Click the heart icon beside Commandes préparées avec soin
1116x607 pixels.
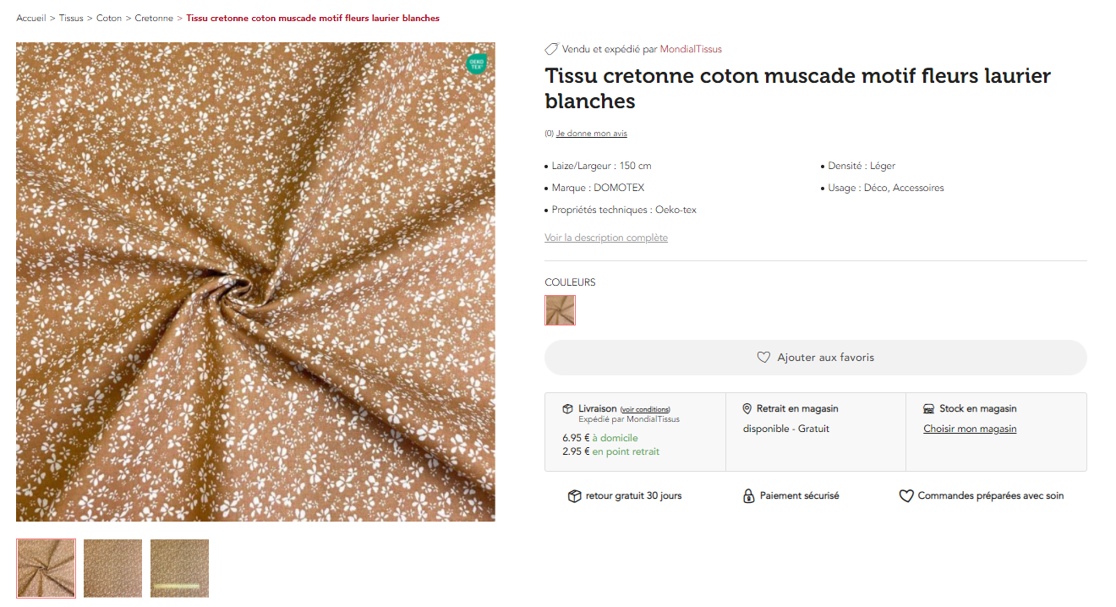pyautogui.click(x=905, y=496)
